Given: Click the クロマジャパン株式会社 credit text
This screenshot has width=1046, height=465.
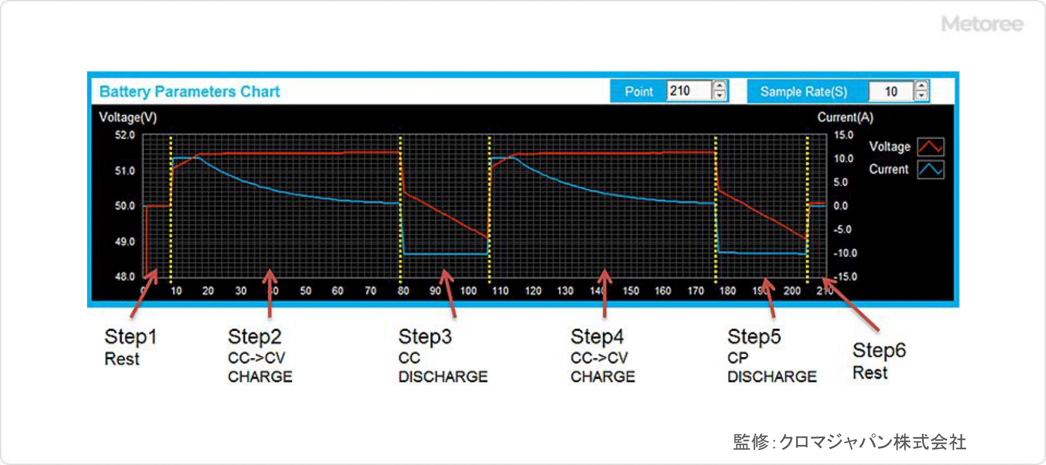Looking at the screenshot, I should (873, 442).
